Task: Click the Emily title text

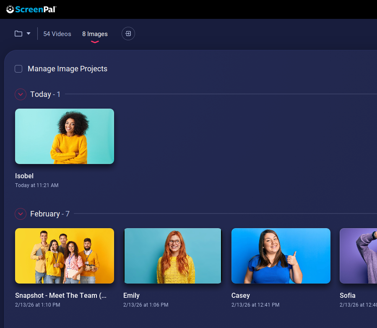Action: tap(131, 295)
